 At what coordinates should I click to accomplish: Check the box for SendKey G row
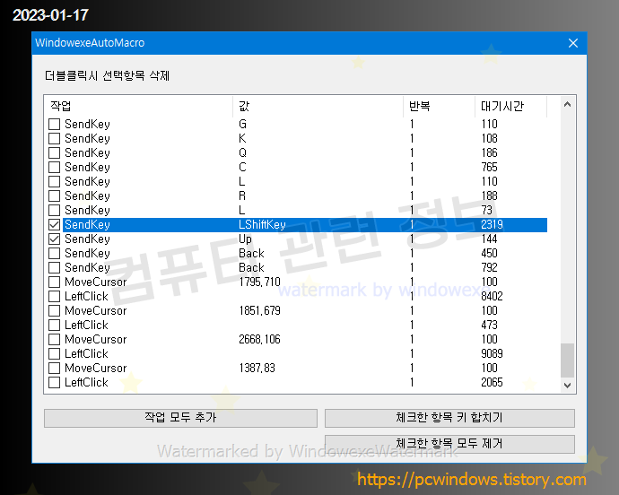click(x=54, y=125)
